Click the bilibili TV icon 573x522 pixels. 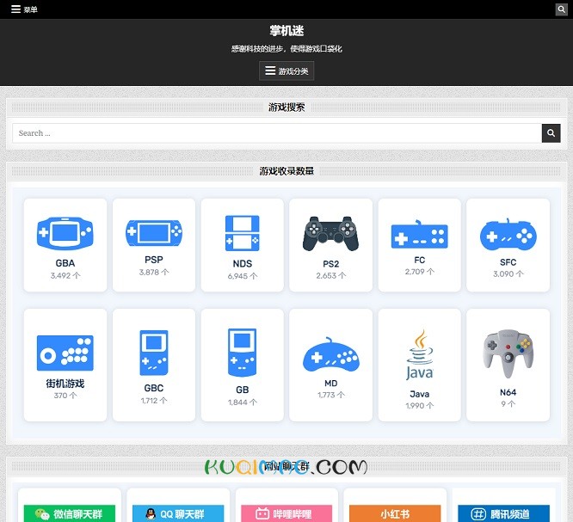click(x=262, y=514)
